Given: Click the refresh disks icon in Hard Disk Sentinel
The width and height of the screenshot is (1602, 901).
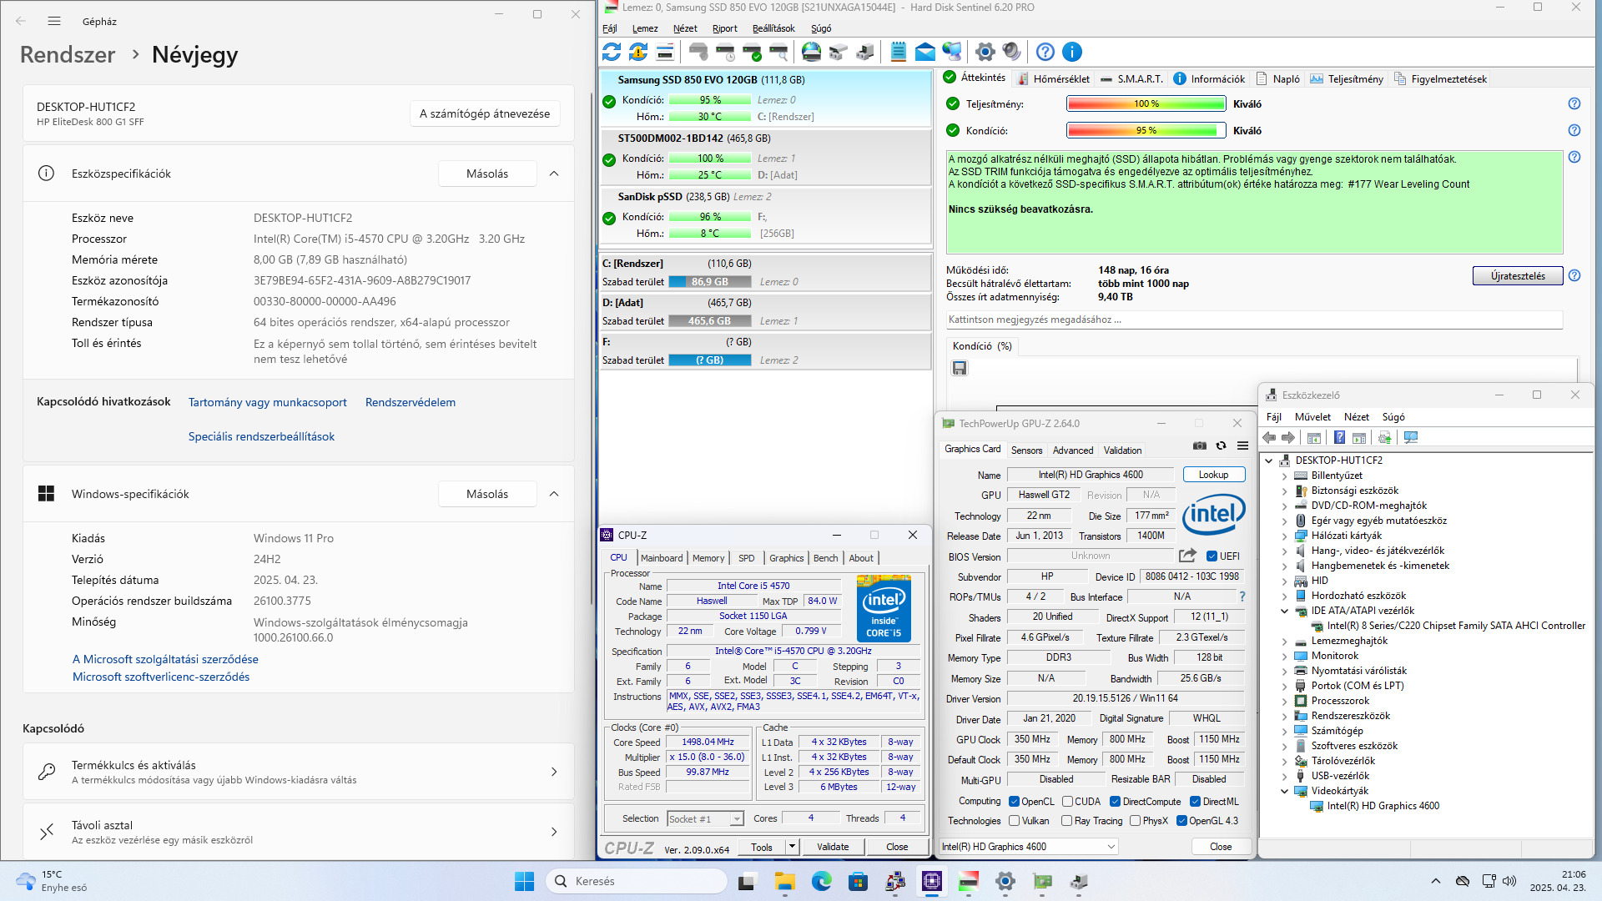Looking at the screenshot, I should point(612,52).
